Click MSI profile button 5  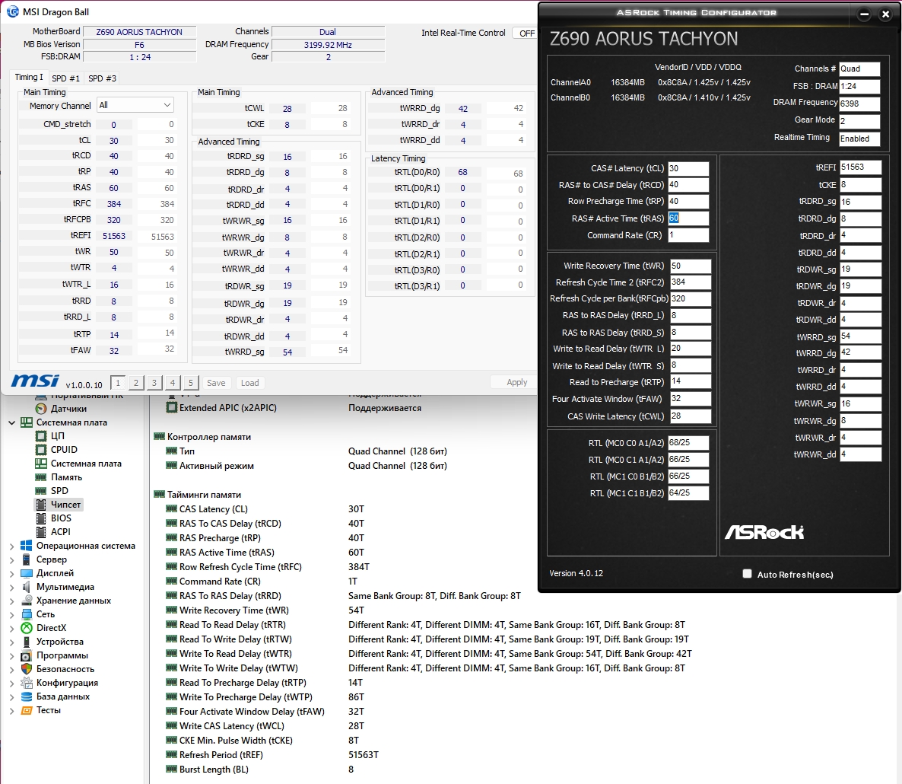[x=191, y=383]
